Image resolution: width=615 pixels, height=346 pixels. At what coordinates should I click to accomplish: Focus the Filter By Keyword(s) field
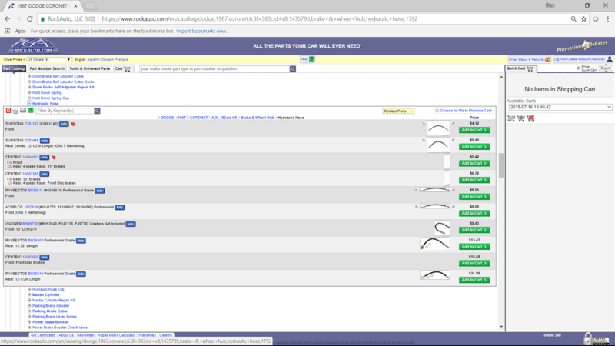click(x=65, y=111)
